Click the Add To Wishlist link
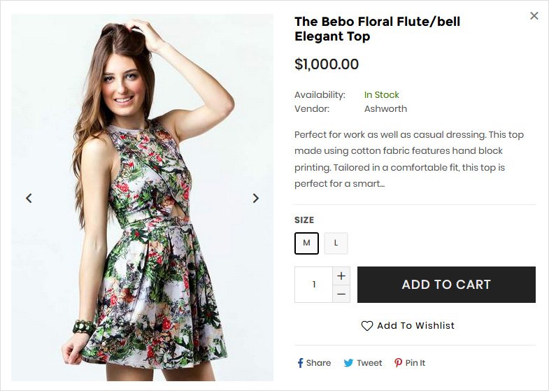The image size is (549, 391). 415,326
